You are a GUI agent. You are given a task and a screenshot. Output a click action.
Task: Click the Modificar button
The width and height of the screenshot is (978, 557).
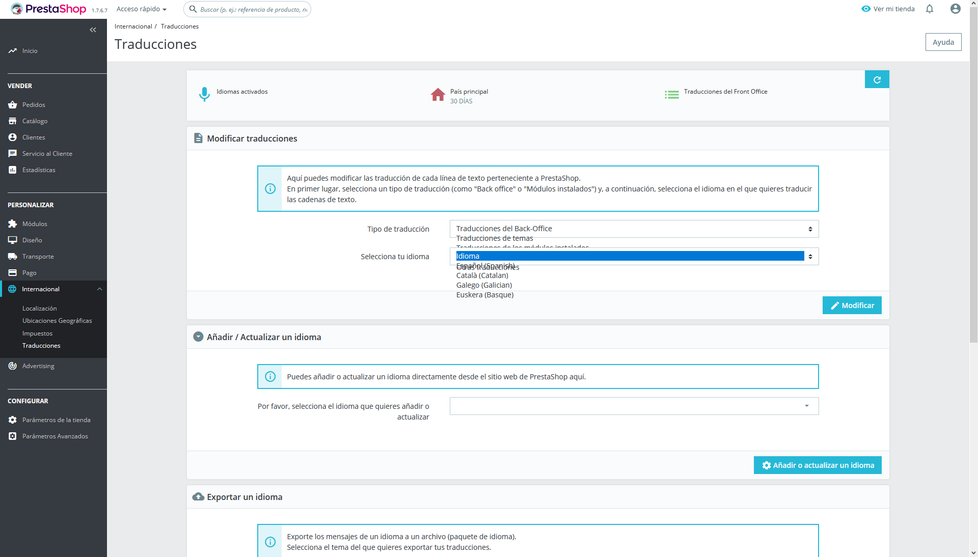pos(852,305)
